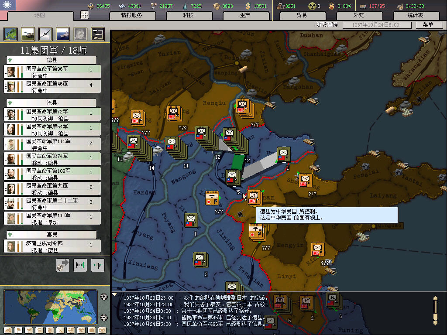The width and height of the screenshot is (447, 335).
Task: Click the reorganize units arrow icon
Action: [x=63, y=265]
